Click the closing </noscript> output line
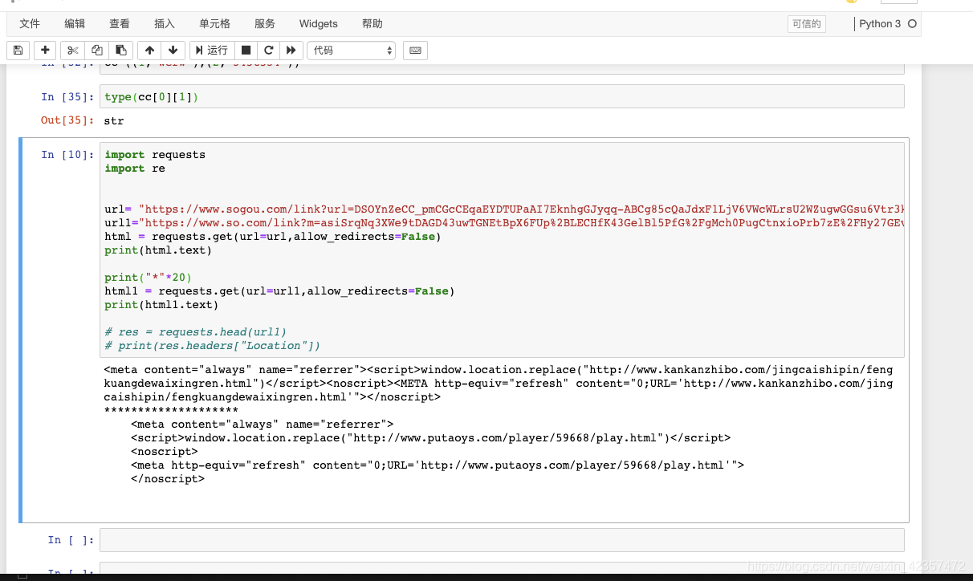 click(x=167, y=479)
